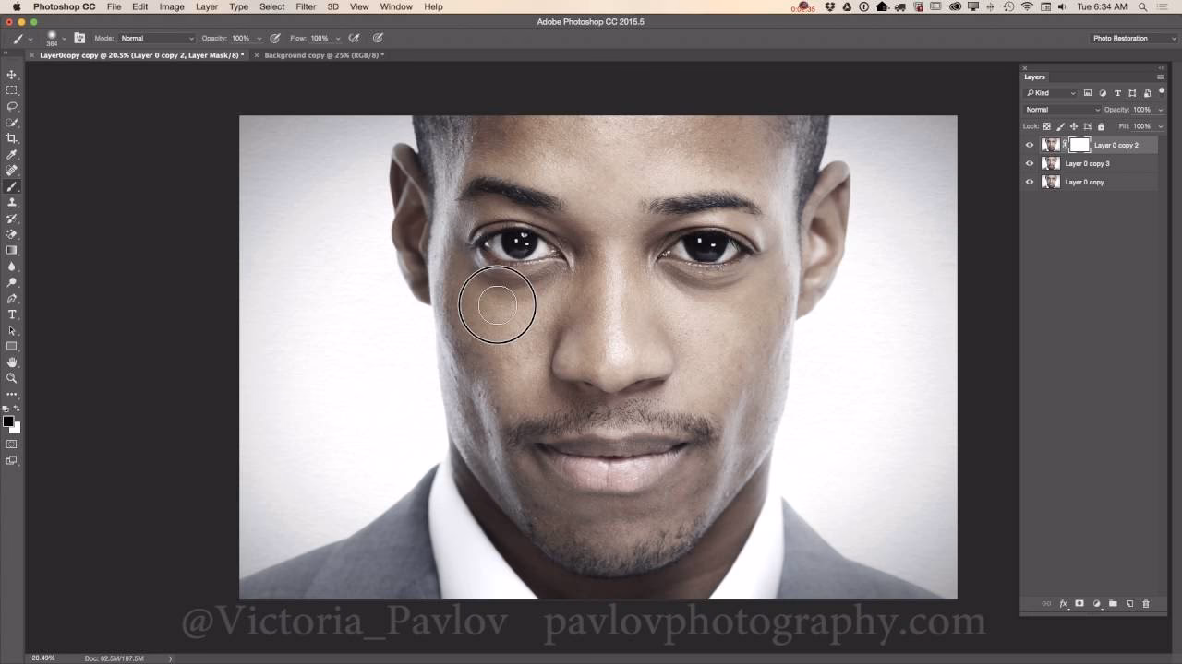Expand the Kind filter dropdown
The image size is (1182, 664).
[x=1073, y=92]
